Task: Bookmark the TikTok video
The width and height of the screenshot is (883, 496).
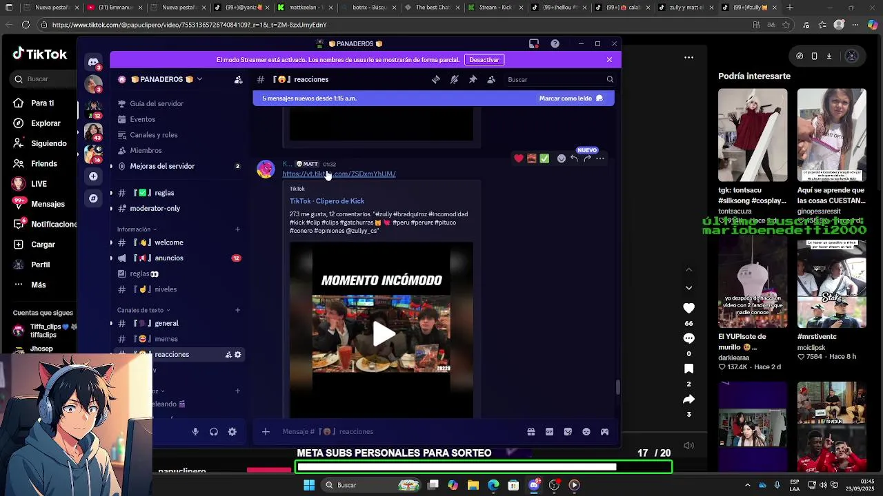Action: [x=688, y=369]
